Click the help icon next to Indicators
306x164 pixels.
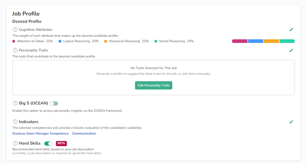click(x=15, y=122)
